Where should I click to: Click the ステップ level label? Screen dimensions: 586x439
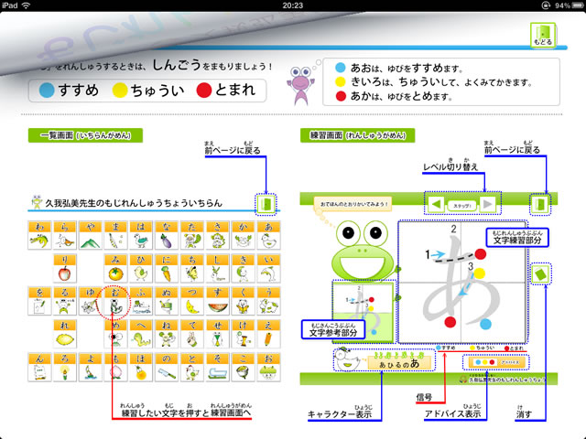461,205
